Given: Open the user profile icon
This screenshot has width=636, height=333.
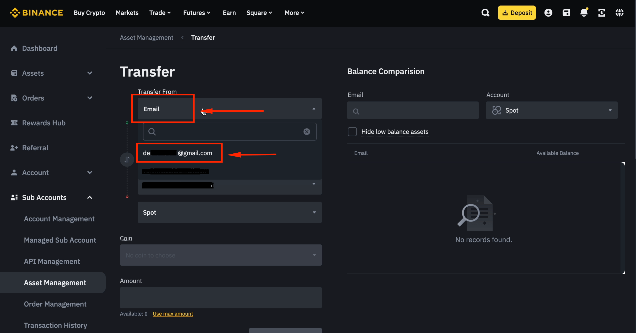Looking at the screenshot, I should pos(548,13).
